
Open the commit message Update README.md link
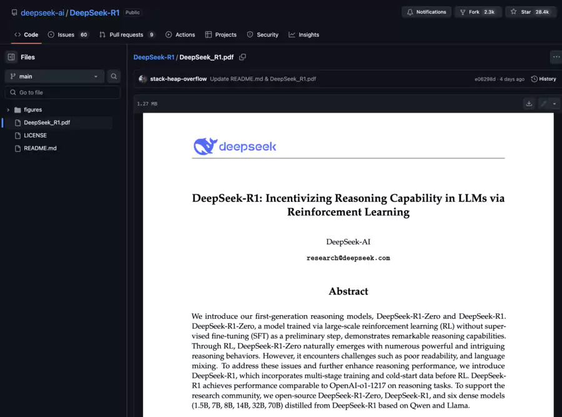point(263,79)
